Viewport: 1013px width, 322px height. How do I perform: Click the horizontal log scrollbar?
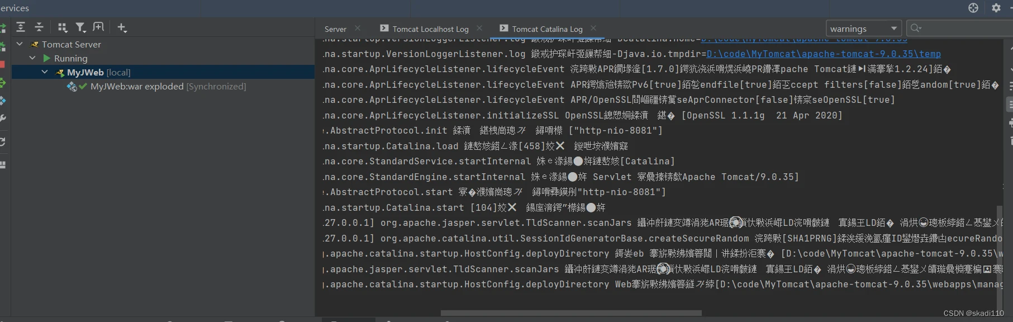(570, 313)
